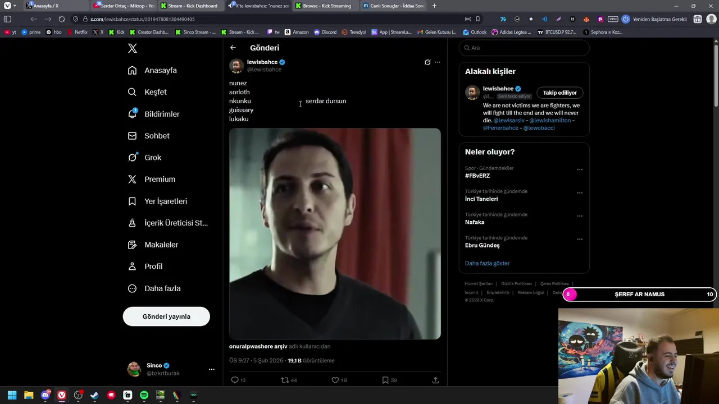Open Bildirimler notifications
This screenshot has width=719, height=404.
pyautogui.click(x=153, y=114)
